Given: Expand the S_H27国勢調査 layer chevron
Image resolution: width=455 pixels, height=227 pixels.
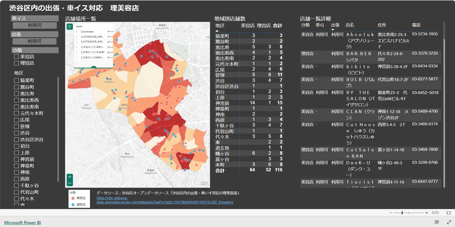Looking at the screenshot, I should [77, 36].
